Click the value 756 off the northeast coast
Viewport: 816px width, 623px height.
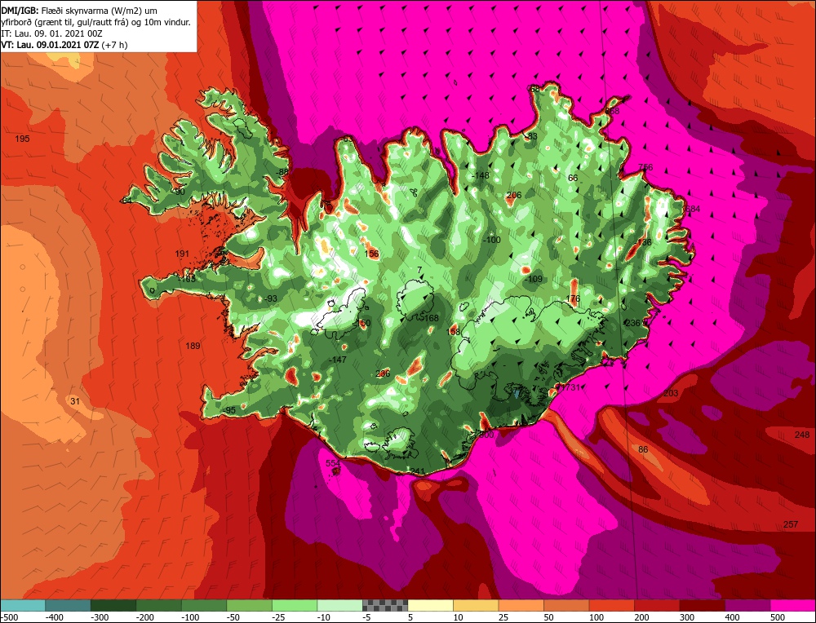click(x=645, y=167)
